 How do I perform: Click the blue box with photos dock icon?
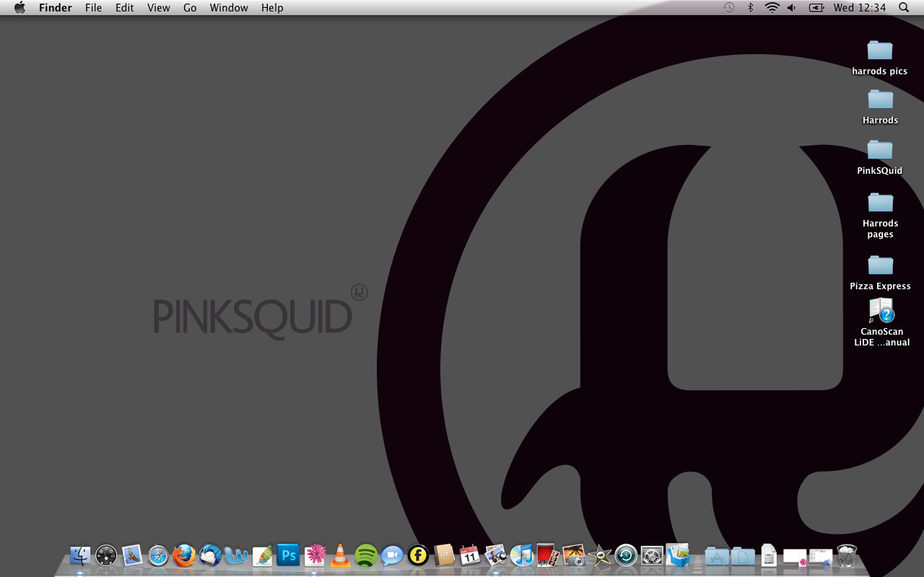tap(678, 555)
